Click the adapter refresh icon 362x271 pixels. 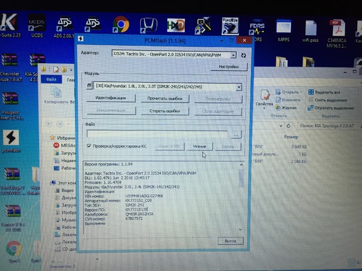(x=243, y=55)
